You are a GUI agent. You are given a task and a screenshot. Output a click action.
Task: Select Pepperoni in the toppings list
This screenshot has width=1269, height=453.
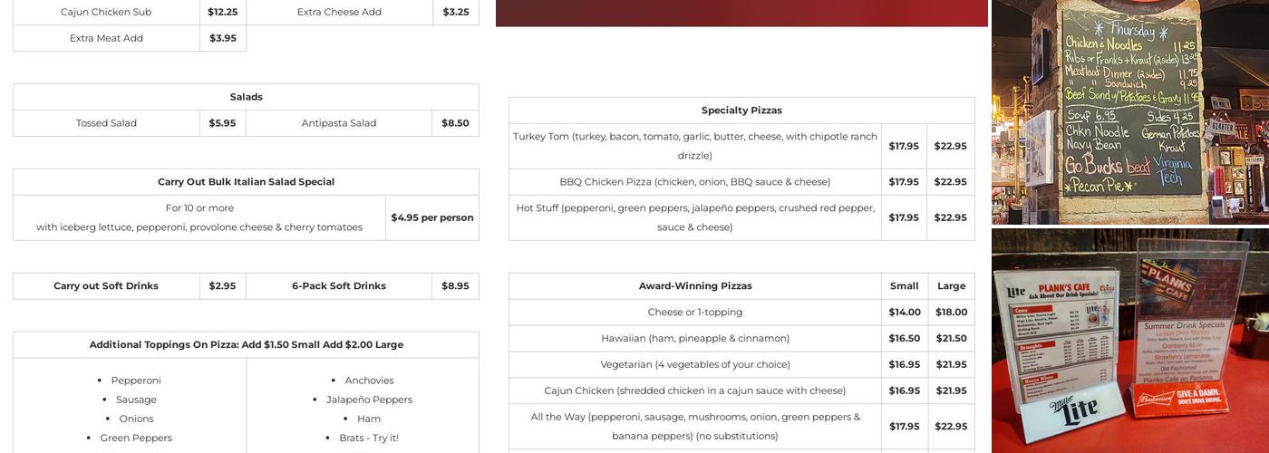point(136,381)
